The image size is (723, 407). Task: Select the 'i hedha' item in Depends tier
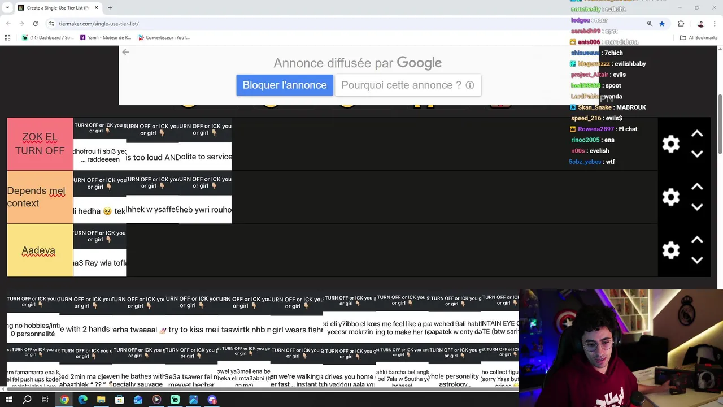click(99, 197)
